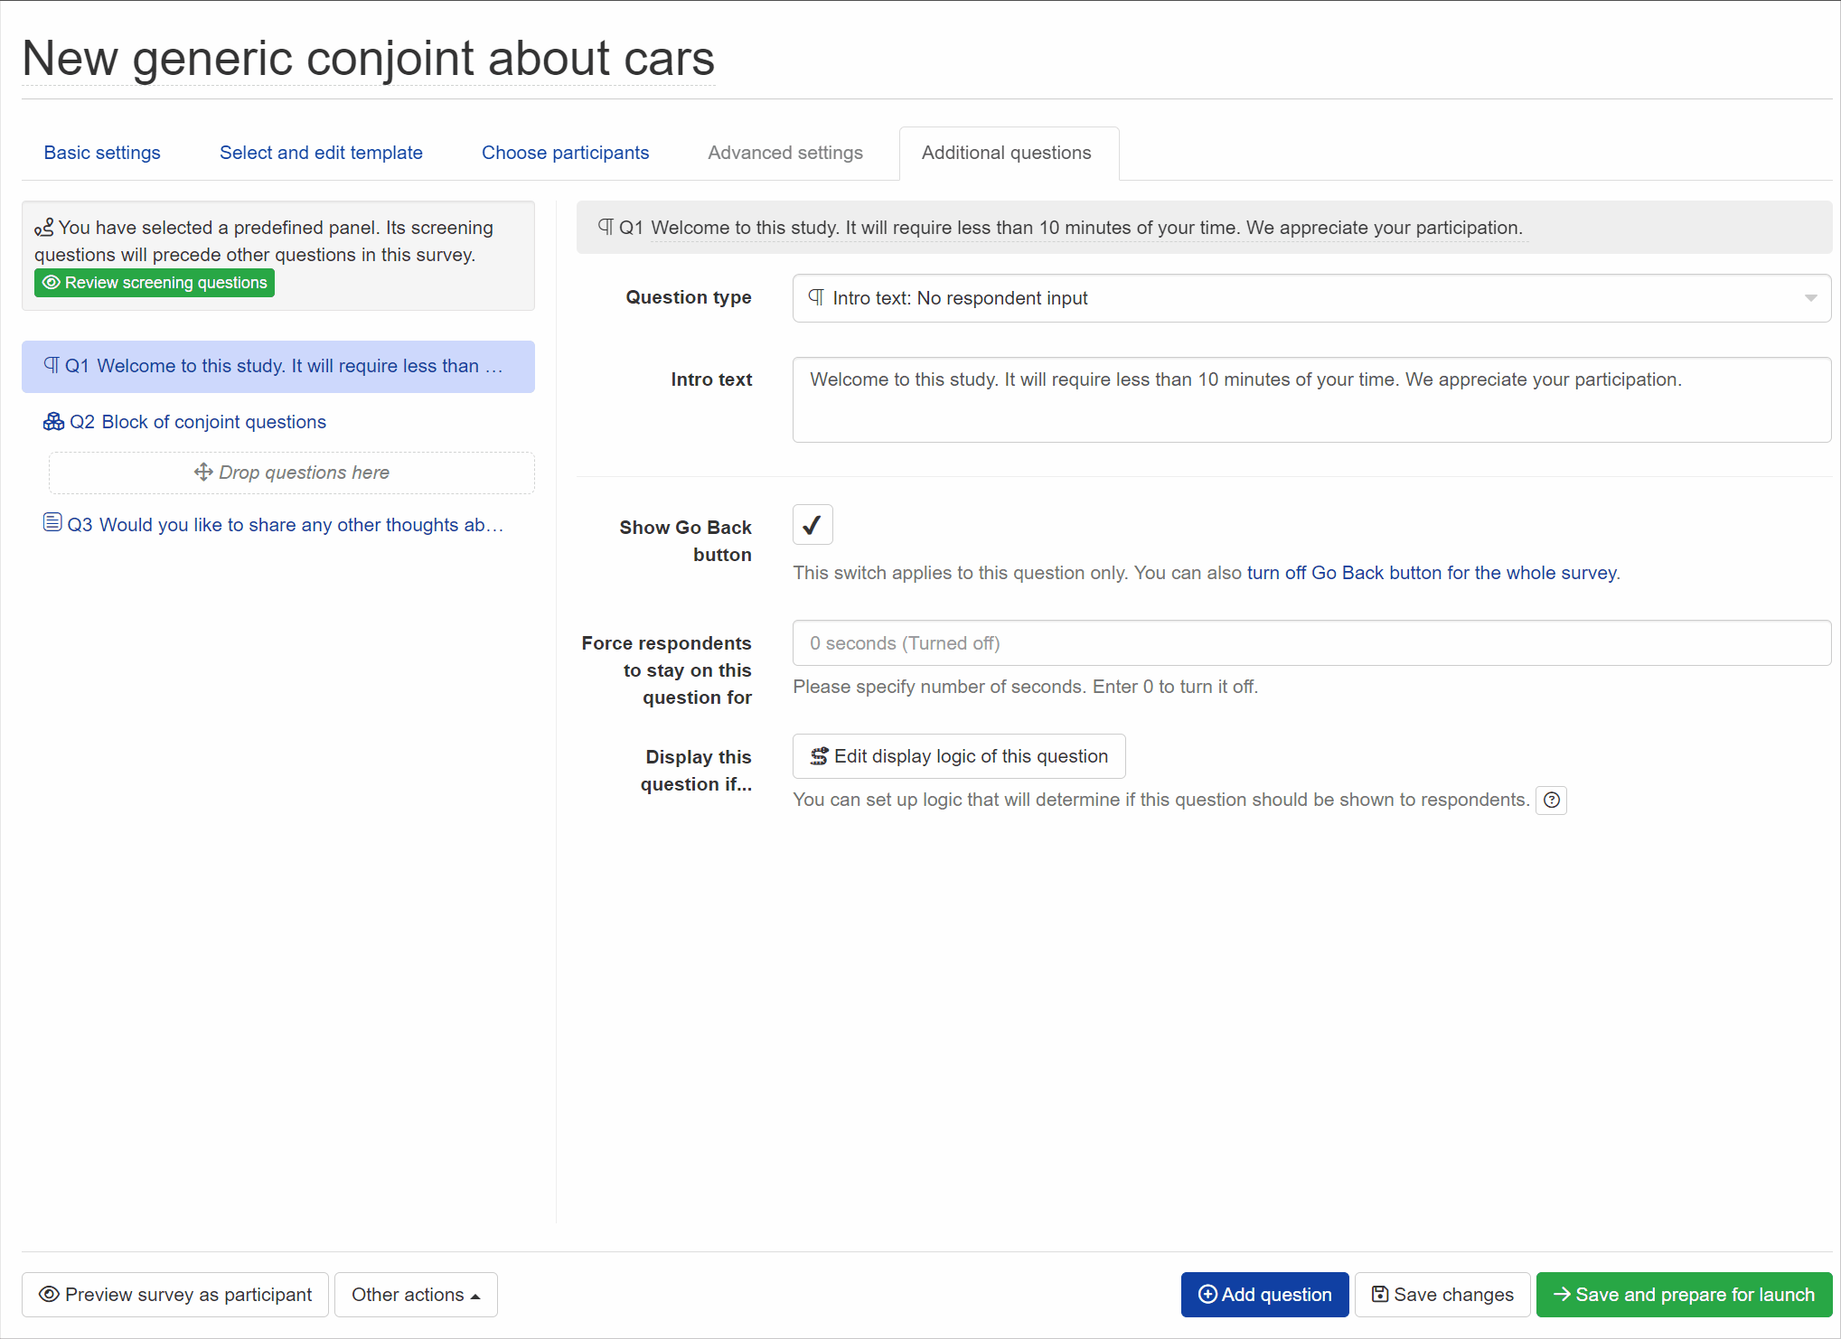Click Preview survey as participant
Image resolution: width=1841 pixels, height=1339 pixels.
tap(175, 1295)
